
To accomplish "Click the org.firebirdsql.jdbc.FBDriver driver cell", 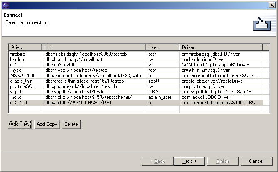I will (211, 54).
